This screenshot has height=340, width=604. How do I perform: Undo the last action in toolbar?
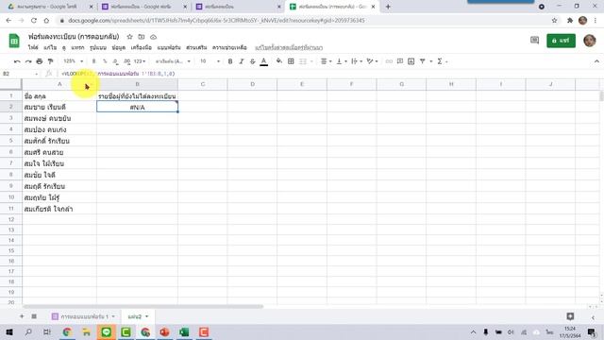pyautogui.click(x=17, y=61)
